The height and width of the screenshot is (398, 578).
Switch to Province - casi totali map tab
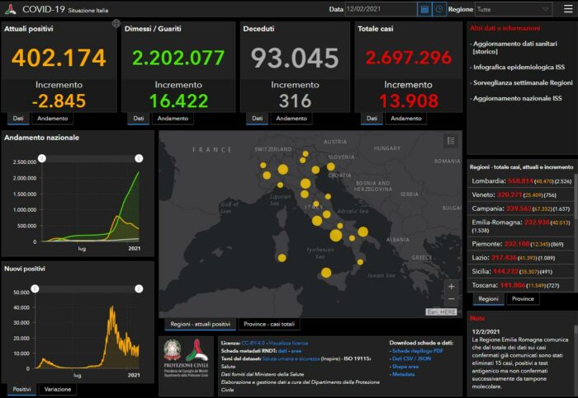click(x=269, y=324)
